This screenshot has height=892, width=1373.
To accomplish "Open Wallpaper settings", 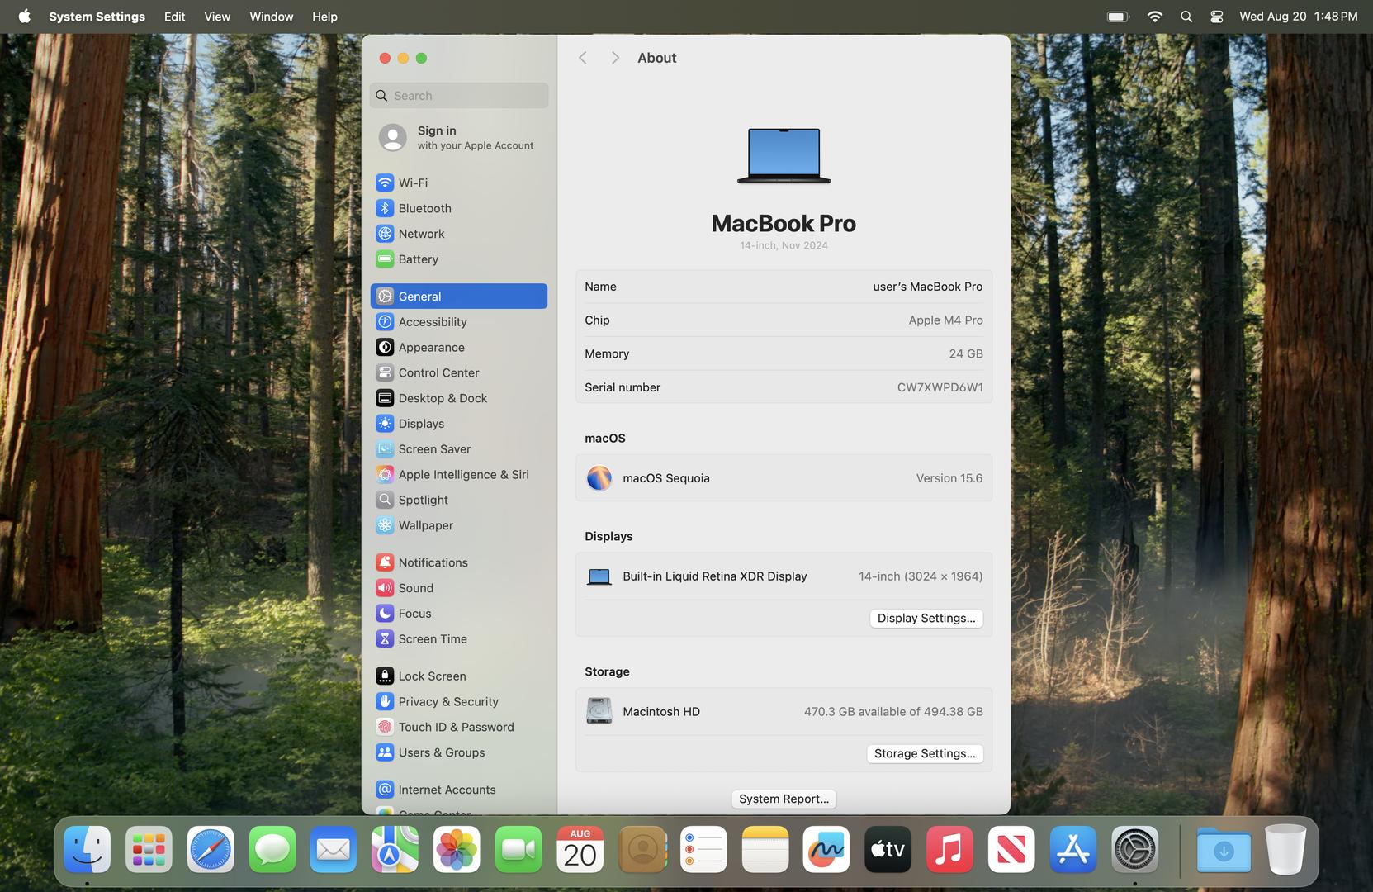I will [x=458, y=525].
